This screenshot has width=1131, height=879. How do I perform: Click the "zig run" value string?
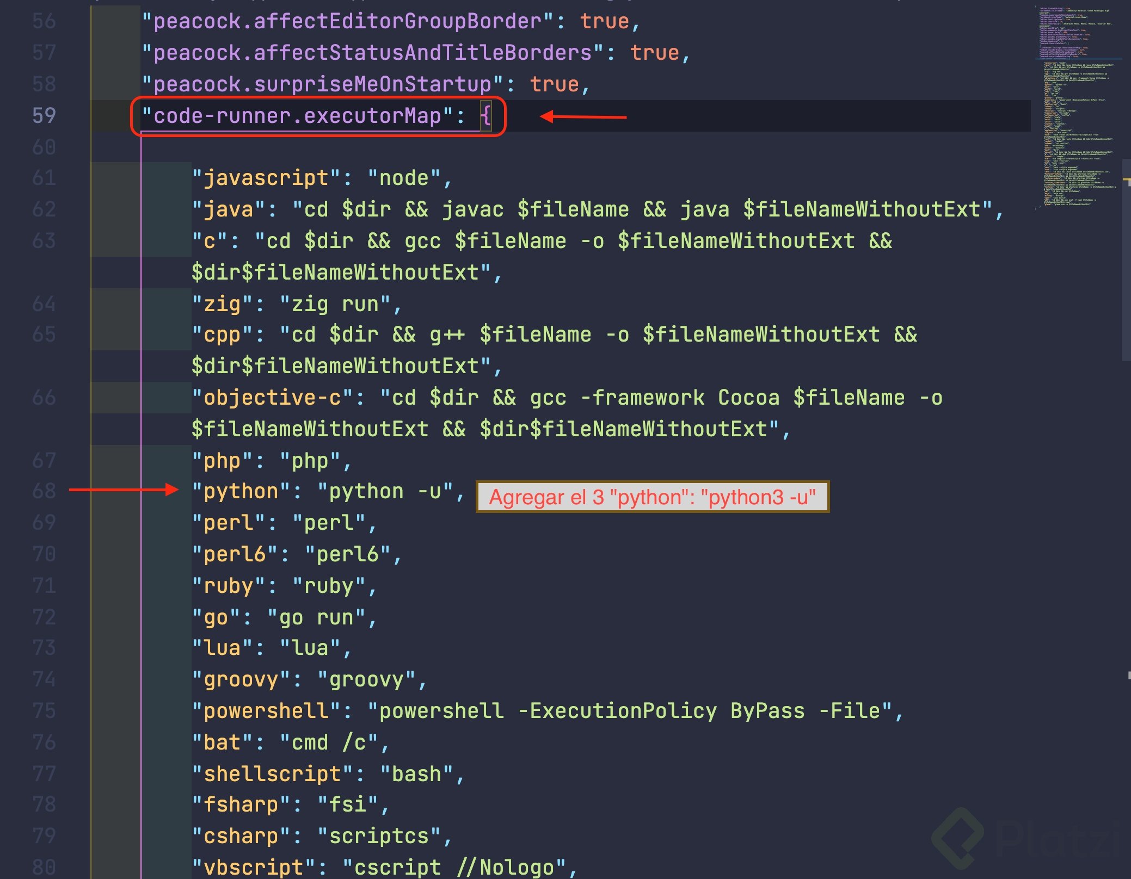click(x=335, y=304)
